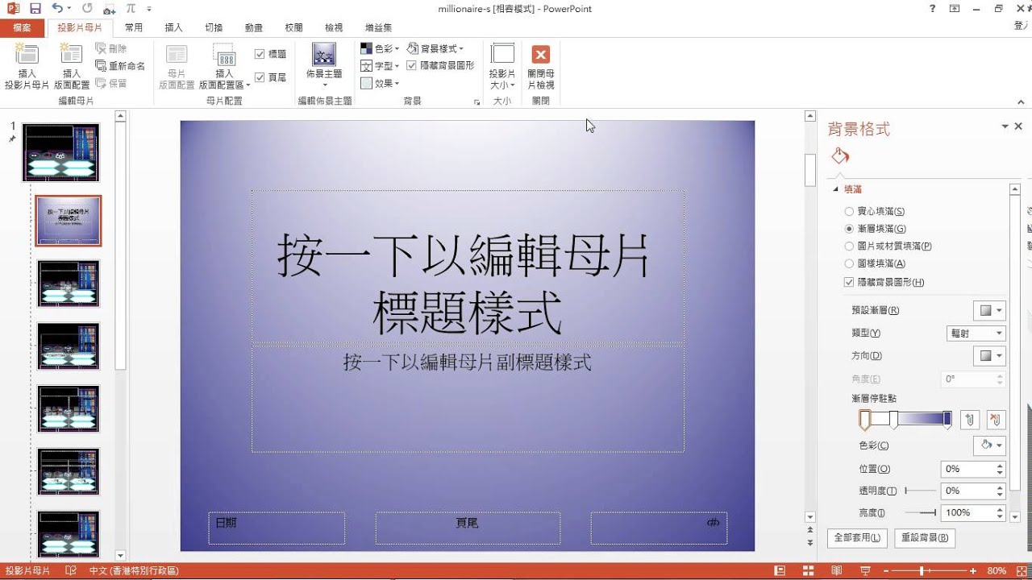Select the slide master thumbnail numbered 1
This screenshot has width=1032, height=580.
(x=61, y=152)
